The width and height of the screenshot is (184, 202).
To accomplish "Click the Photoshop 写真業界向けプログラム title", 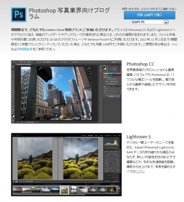I will pyautogui.click(x=69, y=13).
